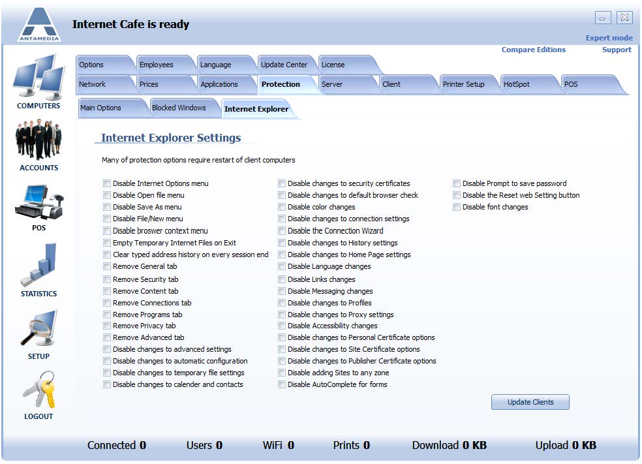Tick Disable changes to default browser check
The height and width of the screenshot is (464, 642).
point(282,195)
